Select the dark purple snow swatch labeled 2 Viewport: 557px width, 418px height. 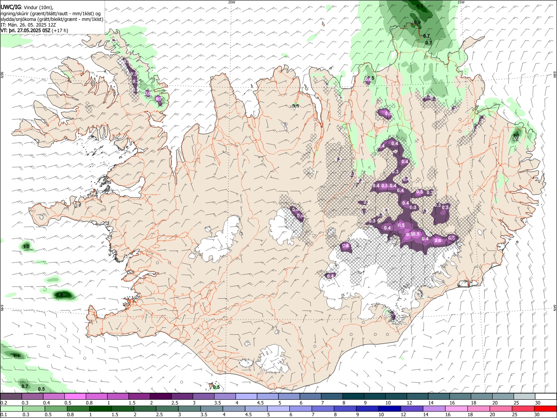coord(161,396)
